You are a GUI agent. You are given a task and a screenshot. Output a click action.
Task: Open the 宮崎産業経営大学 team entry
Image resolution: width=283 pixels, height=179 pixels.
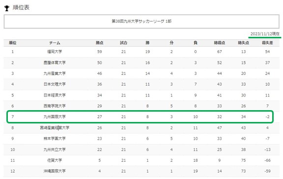(55, 128)
